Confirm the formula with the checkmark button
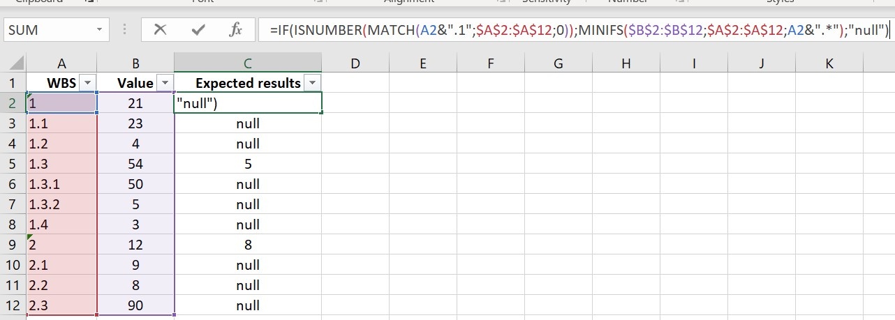 tap(198, 30)
